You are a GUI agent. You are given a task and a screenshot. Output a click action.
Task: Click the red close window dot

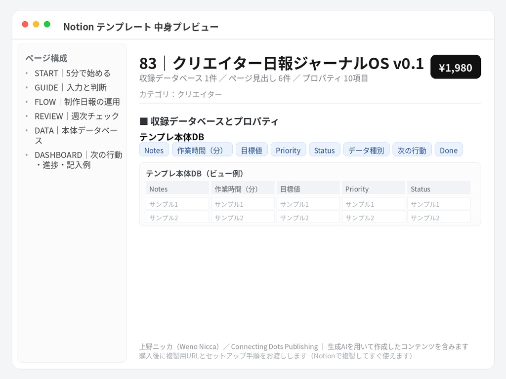[x=25, y=24]
